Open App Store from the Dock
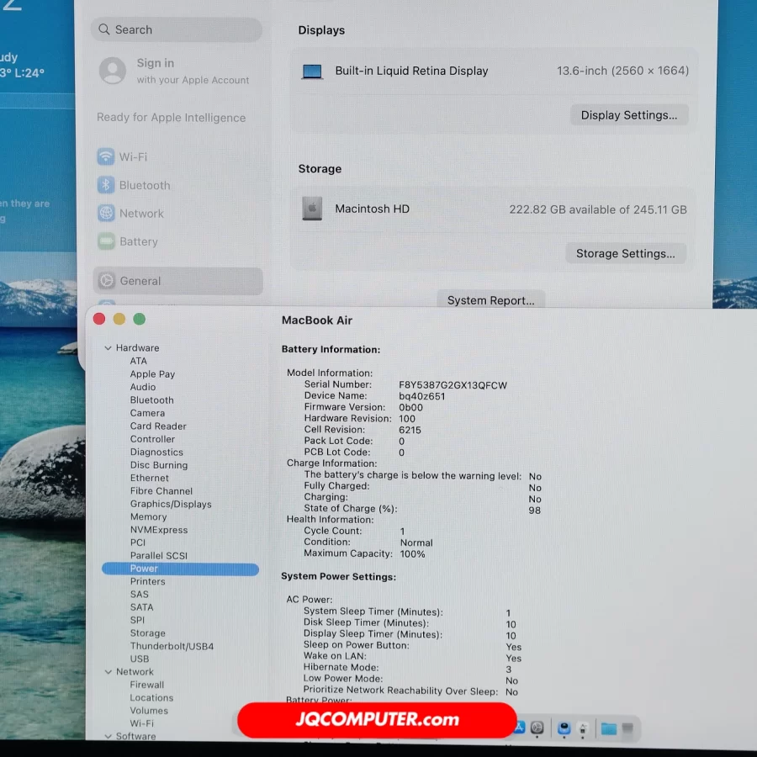 (518, 728)
